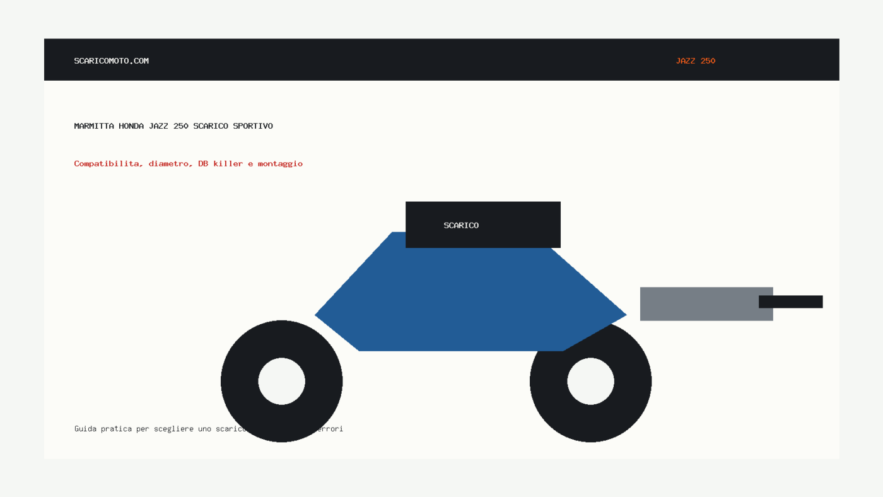The height and width of the screenshot is (497, 883).
Task: Click the gray exhaust muffler shape
Action: pos(706,304)
